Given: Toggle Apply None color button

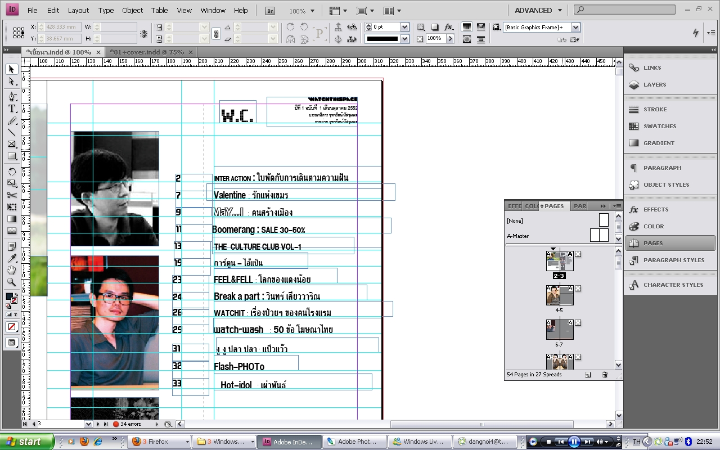Looking at the screenshot, I should (x=12, y=327).
